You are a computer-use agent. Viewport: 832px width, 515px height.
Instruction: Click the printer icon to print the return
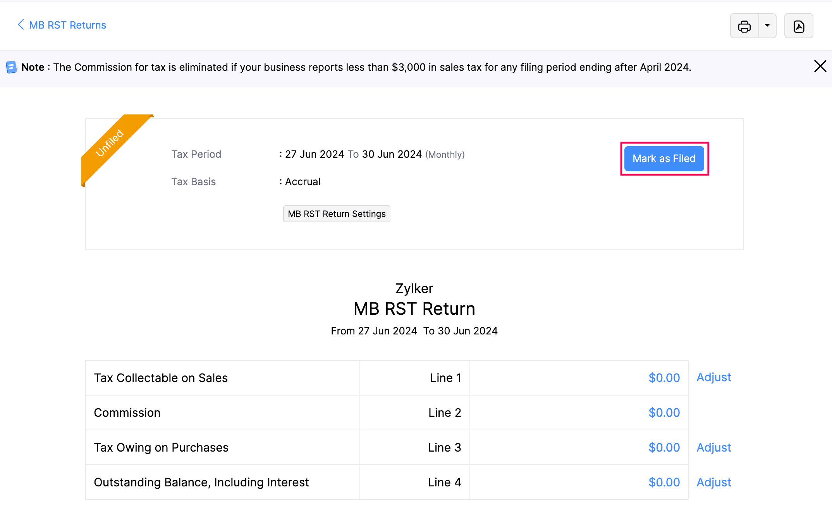pyautogui.click(x=744, y=26)
